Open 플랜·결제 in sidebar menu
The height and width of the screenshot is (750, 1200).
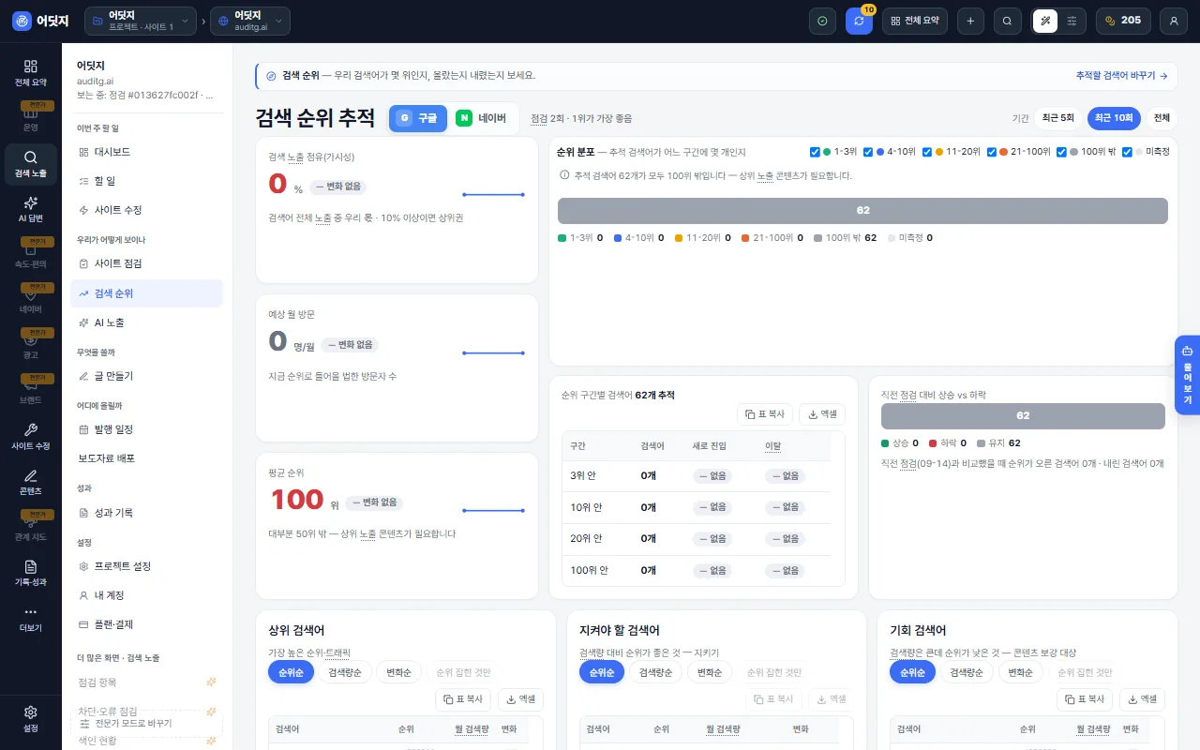146,624
